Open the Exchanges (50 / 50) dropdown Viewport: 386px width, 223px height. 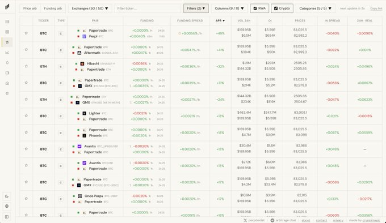click(x=90, y=8)
